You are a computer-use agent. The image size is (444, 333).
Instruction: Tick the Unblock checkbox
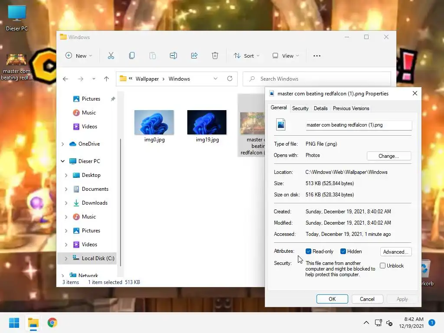click(x=382, y=266)
